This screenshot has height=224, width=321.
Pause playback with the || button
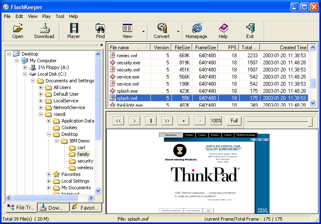point(151,121)
